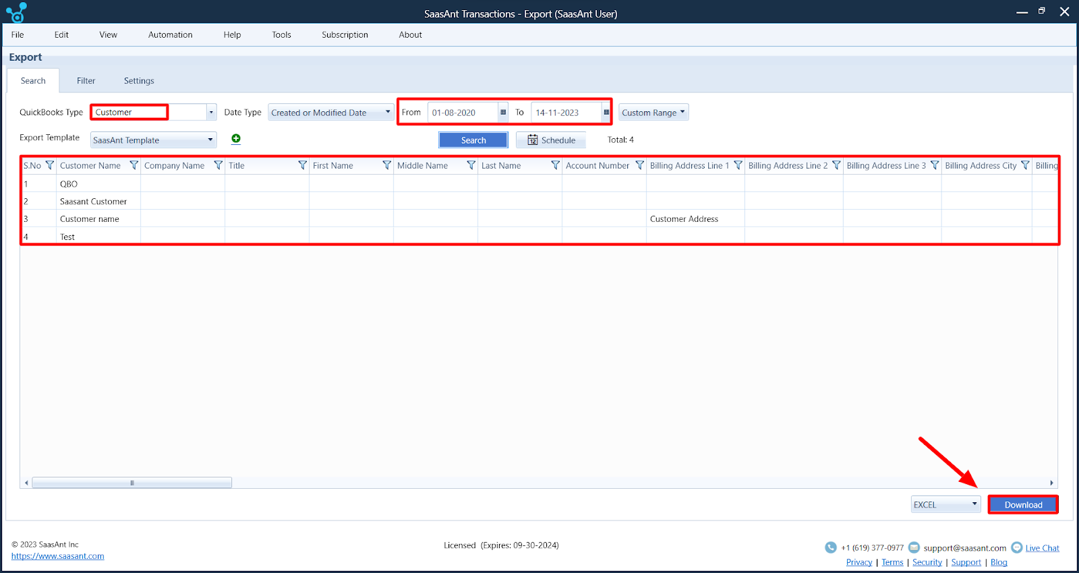Filter the S.No column

pyautogui.click(x=49, y=165)
